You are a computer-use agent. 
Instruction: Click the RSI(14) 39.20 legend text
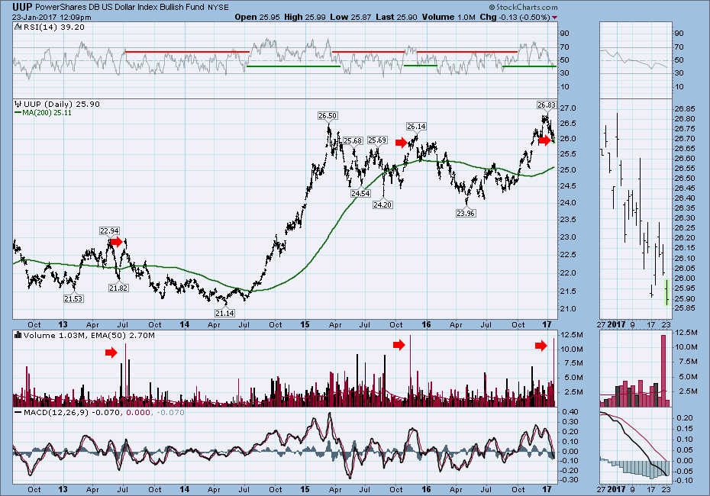(54, 27)
